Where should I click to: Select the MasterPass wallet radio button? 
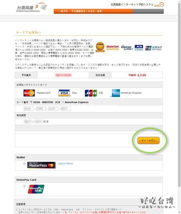(25, 164)
